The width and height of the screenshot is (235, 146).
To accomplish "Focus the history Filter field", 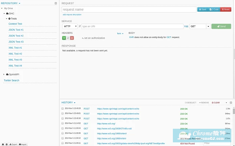I will (x=217, y=143).
